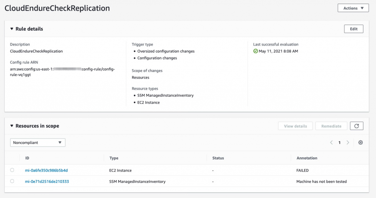Click the description value CloudEndureCheckReplication
Viewport: 376px width, 198px height.
36,51
